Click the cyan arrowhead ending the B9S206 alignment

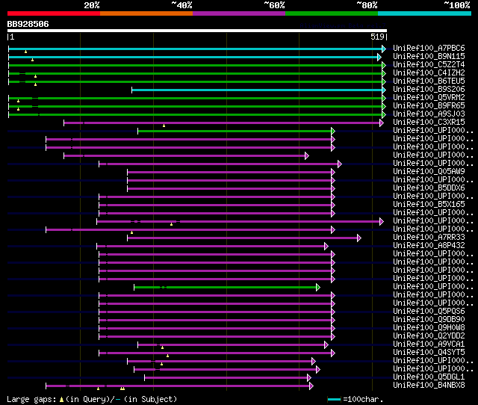click(x=384, y=90)
